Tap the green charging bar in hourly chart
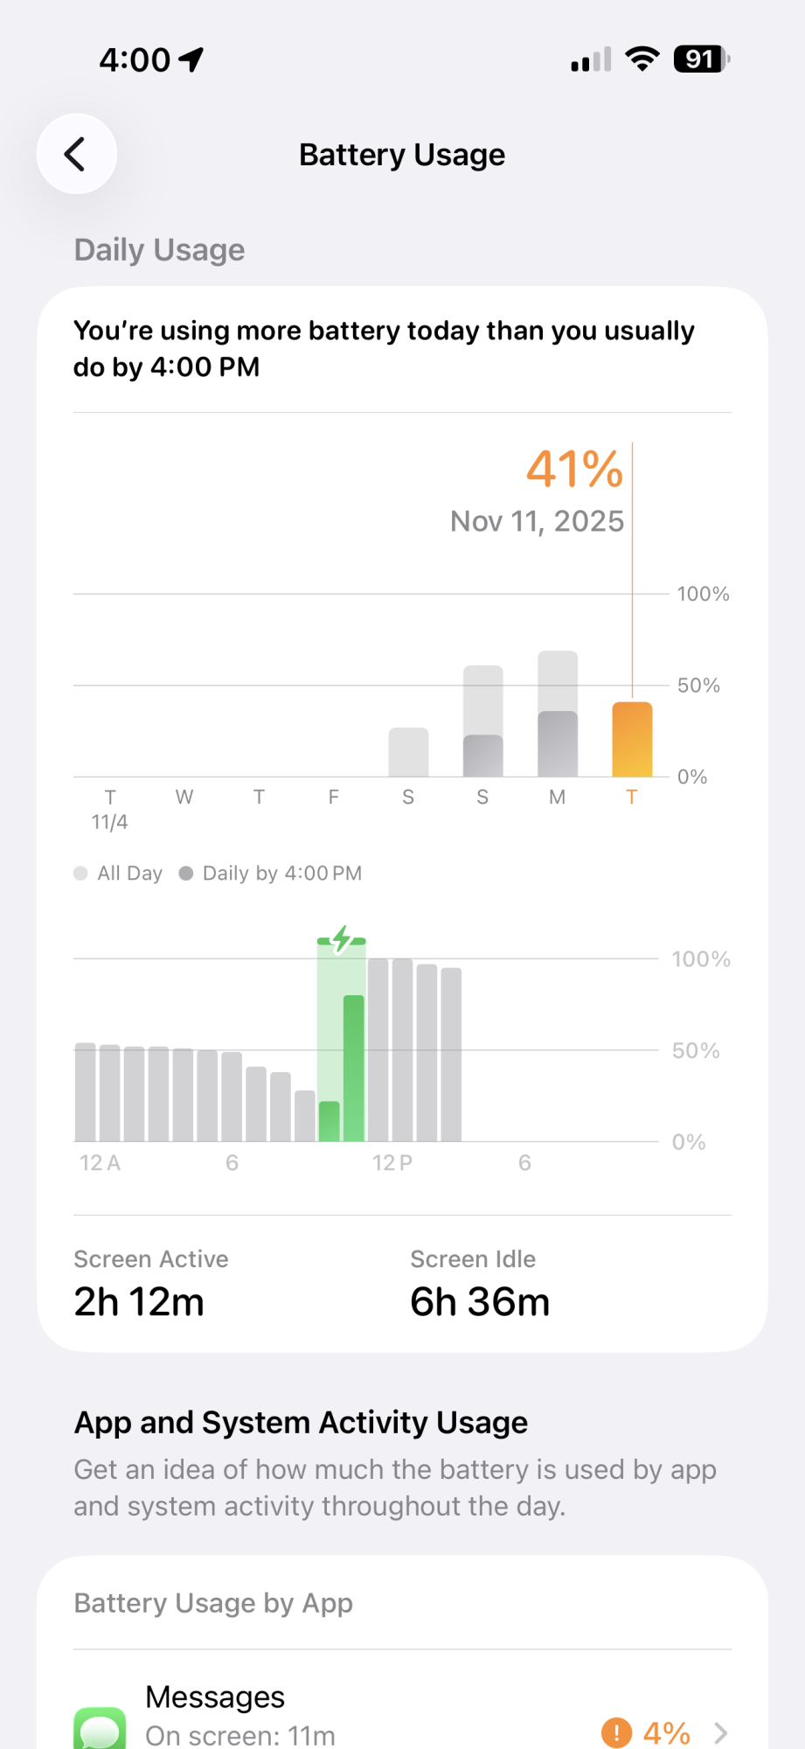This screenshot has width=805, height=1749. (x=353, y=1067)
